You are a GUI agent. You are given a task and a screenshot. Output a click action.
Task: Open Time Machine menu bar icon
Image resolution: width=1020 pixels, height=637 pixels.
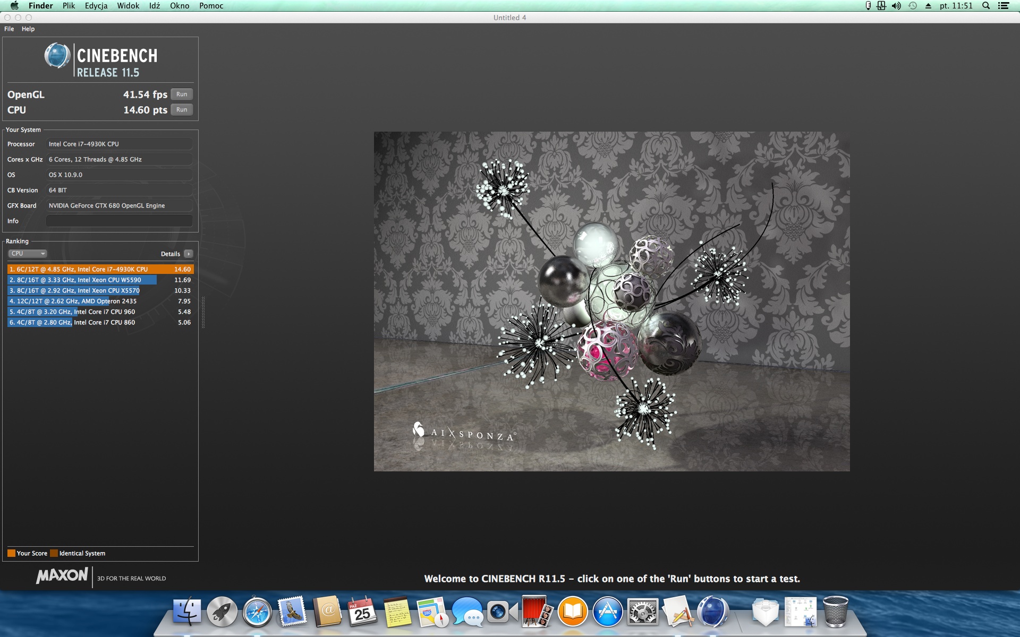tap(913, 6)
